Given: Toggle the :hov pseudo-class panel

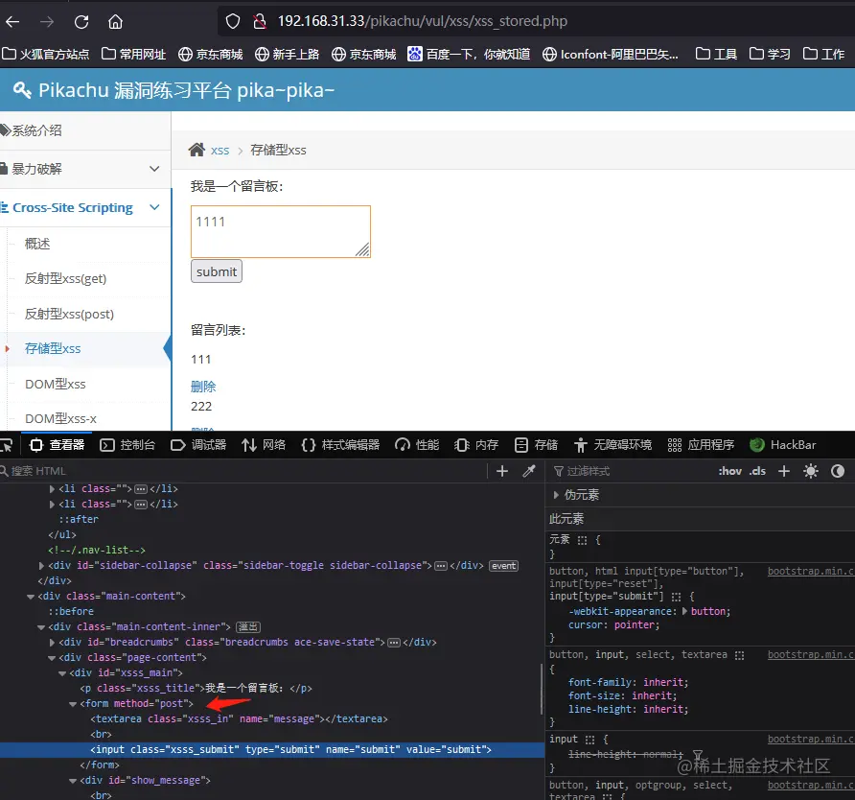Looking at the screenshot, I should pos(729,471).
